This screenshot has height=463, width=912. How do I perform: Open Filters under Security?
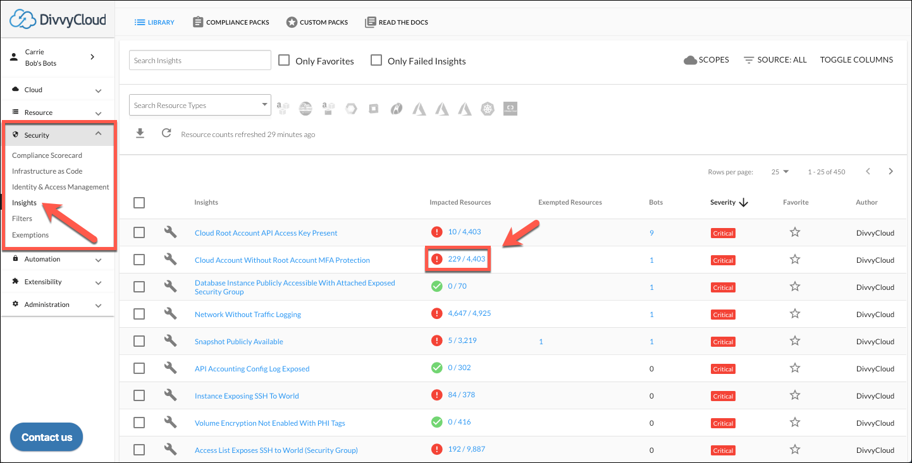click(22, 219)
